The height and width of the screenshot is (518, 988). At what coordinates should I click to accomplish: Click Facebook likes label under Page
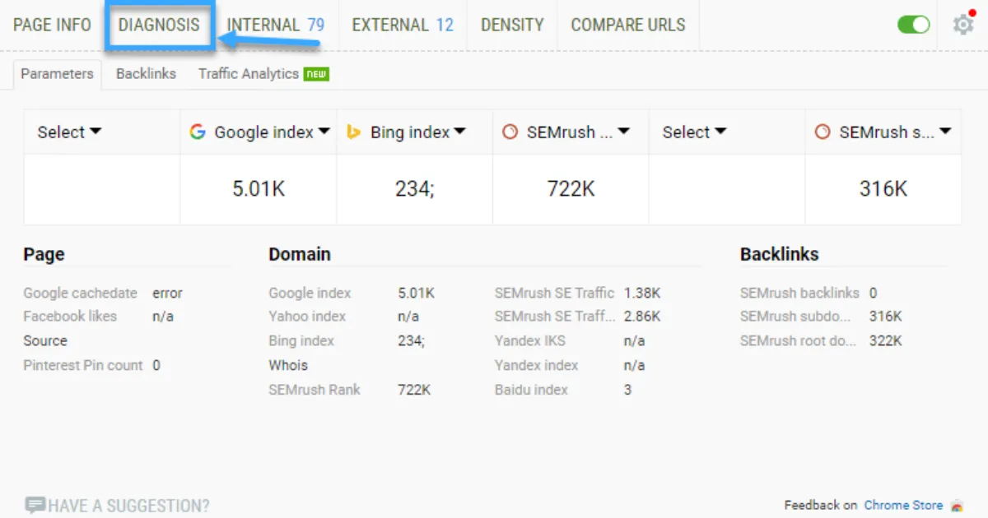click(70, 316)
